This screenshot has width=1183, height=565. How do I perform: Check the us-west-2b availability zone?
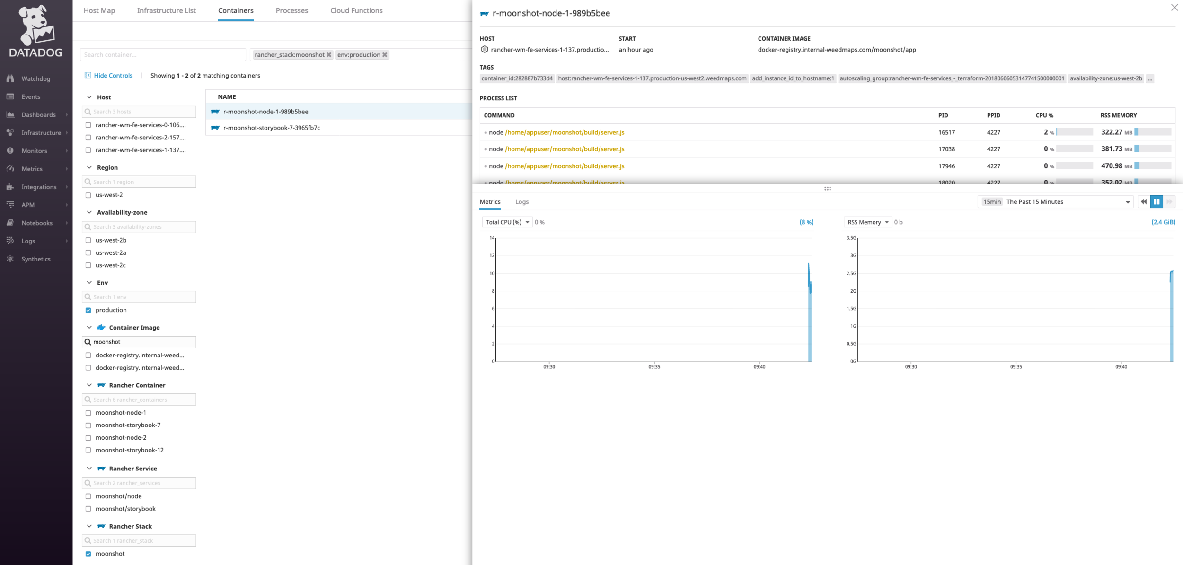pyautogui.click(x=88, y=240)
